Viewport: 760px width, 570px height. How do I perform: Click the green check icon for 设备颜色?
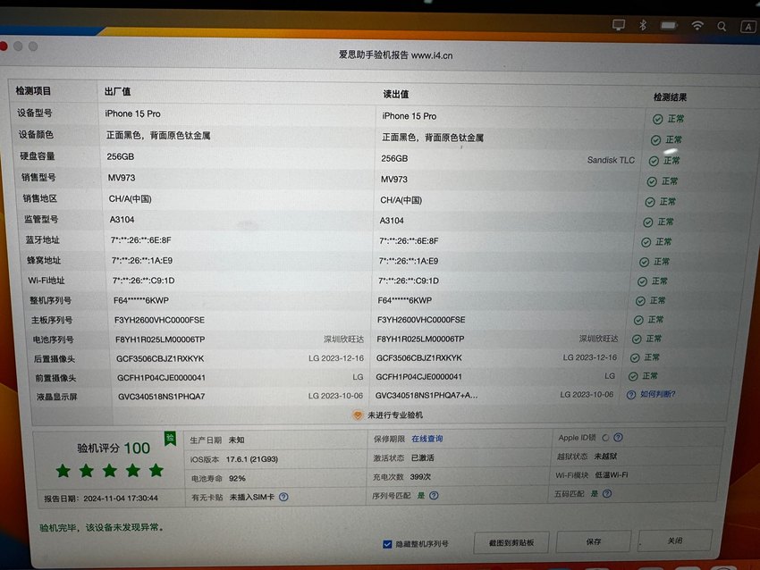(655, 140)
